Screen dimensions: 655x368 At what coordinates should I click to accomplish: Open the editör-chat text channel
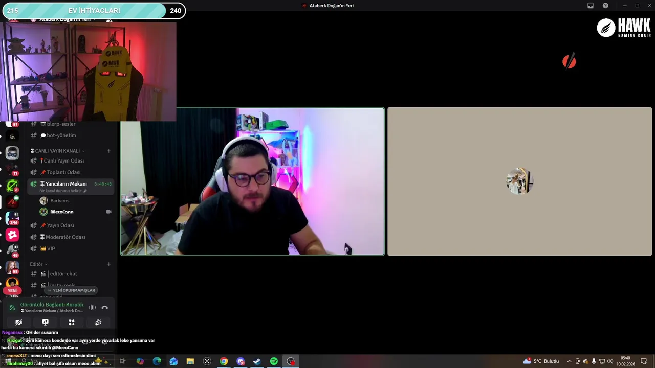pos(71,274)
